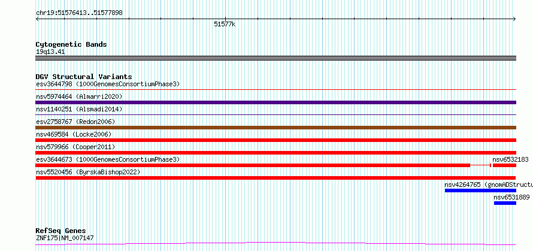Open variant esv3644673 label
The image size is (533, 251).
[x=108, y=159]
